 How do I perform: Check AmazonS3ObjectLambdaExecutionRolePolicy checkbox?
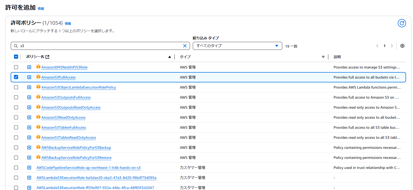point(16,87)
